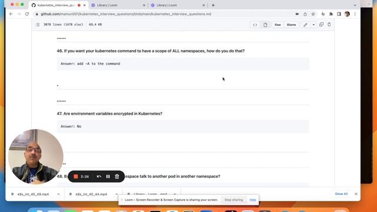377x212 pixels.
Task: Open a new browser tab
Action: pos(213,5)
